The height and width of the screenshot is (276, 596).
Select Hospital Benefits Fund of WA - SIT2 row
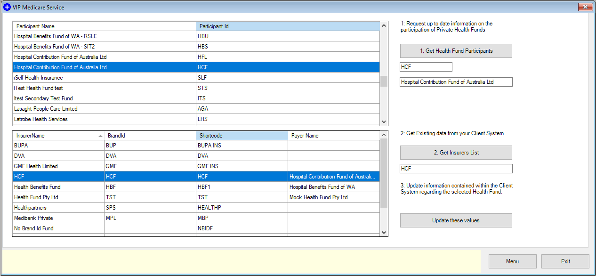coord(196,47)
